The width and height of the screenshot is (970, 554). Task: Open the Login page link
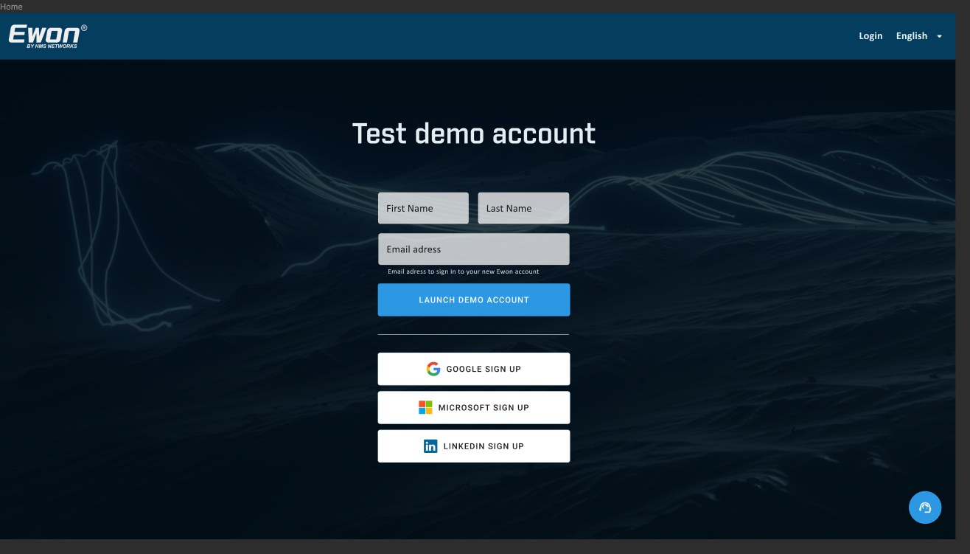coord(870,36)
